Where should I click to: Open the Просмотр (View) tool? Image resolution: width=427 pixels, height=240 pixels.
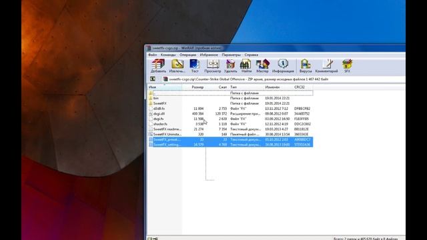coord(213,66)
